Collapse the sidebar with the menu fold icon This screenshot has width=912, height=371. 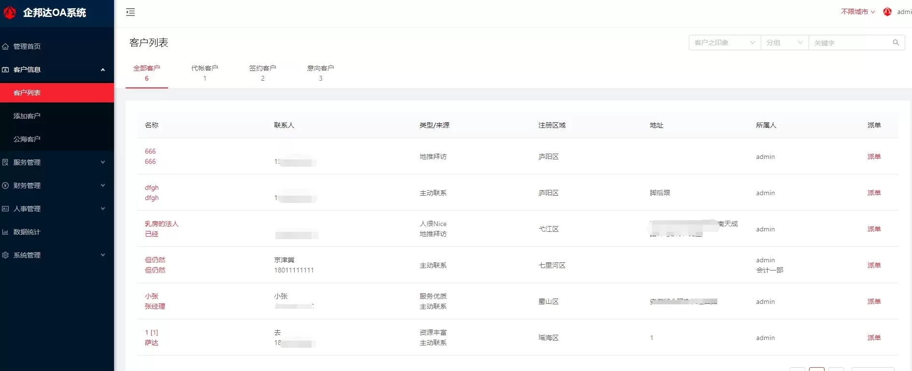coord(130,12)
